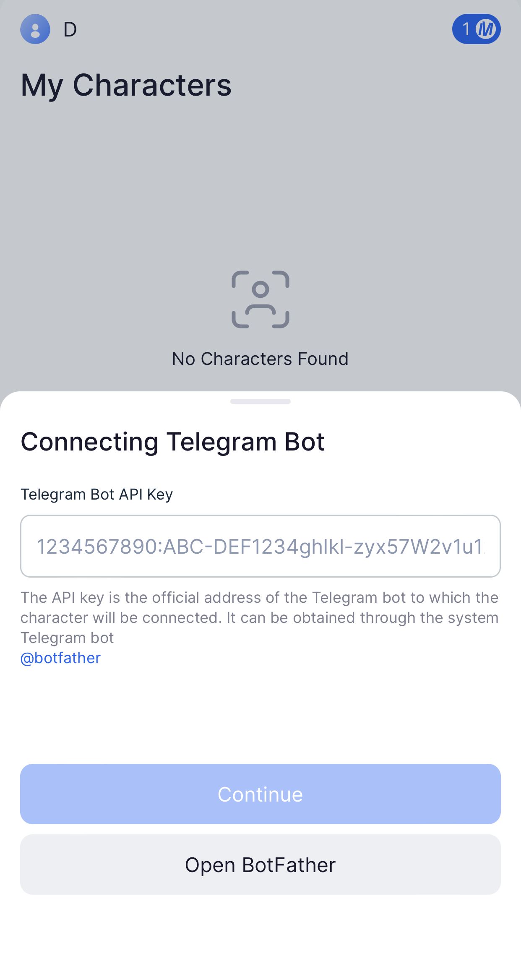The width and height of the screenshot is (521, 953).
Task: Tap the M coin icon in the token badge
Action: tap(487, 29)
